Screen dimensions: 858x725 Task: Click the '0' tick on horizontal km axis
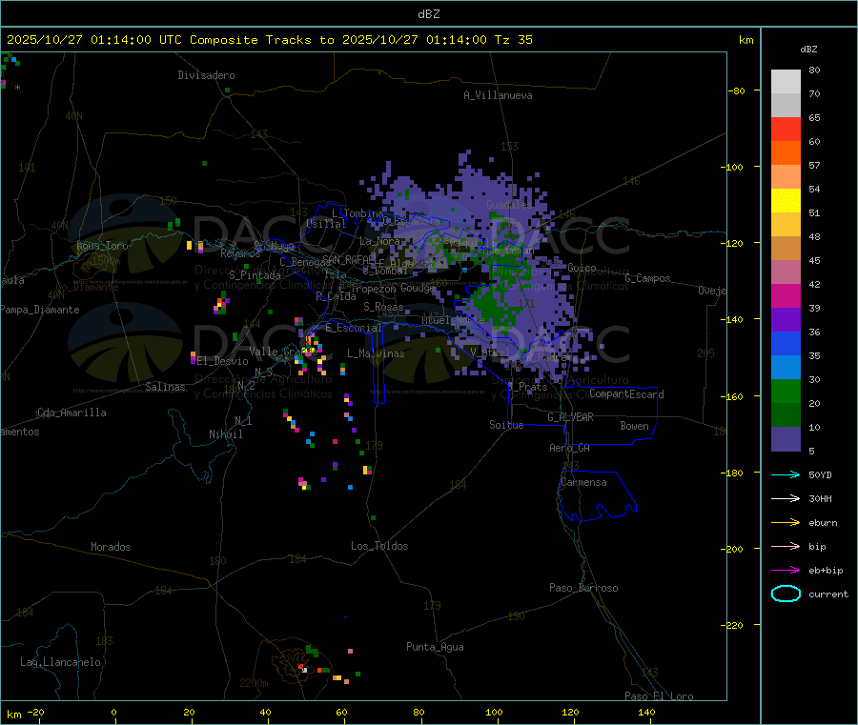click(x=113, y=712)
